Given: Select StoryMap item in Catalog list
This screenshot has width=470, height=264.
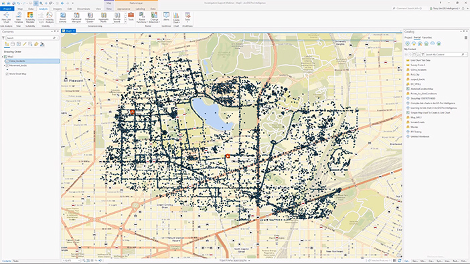Looking at the screenshot, I should click(422, 98).
